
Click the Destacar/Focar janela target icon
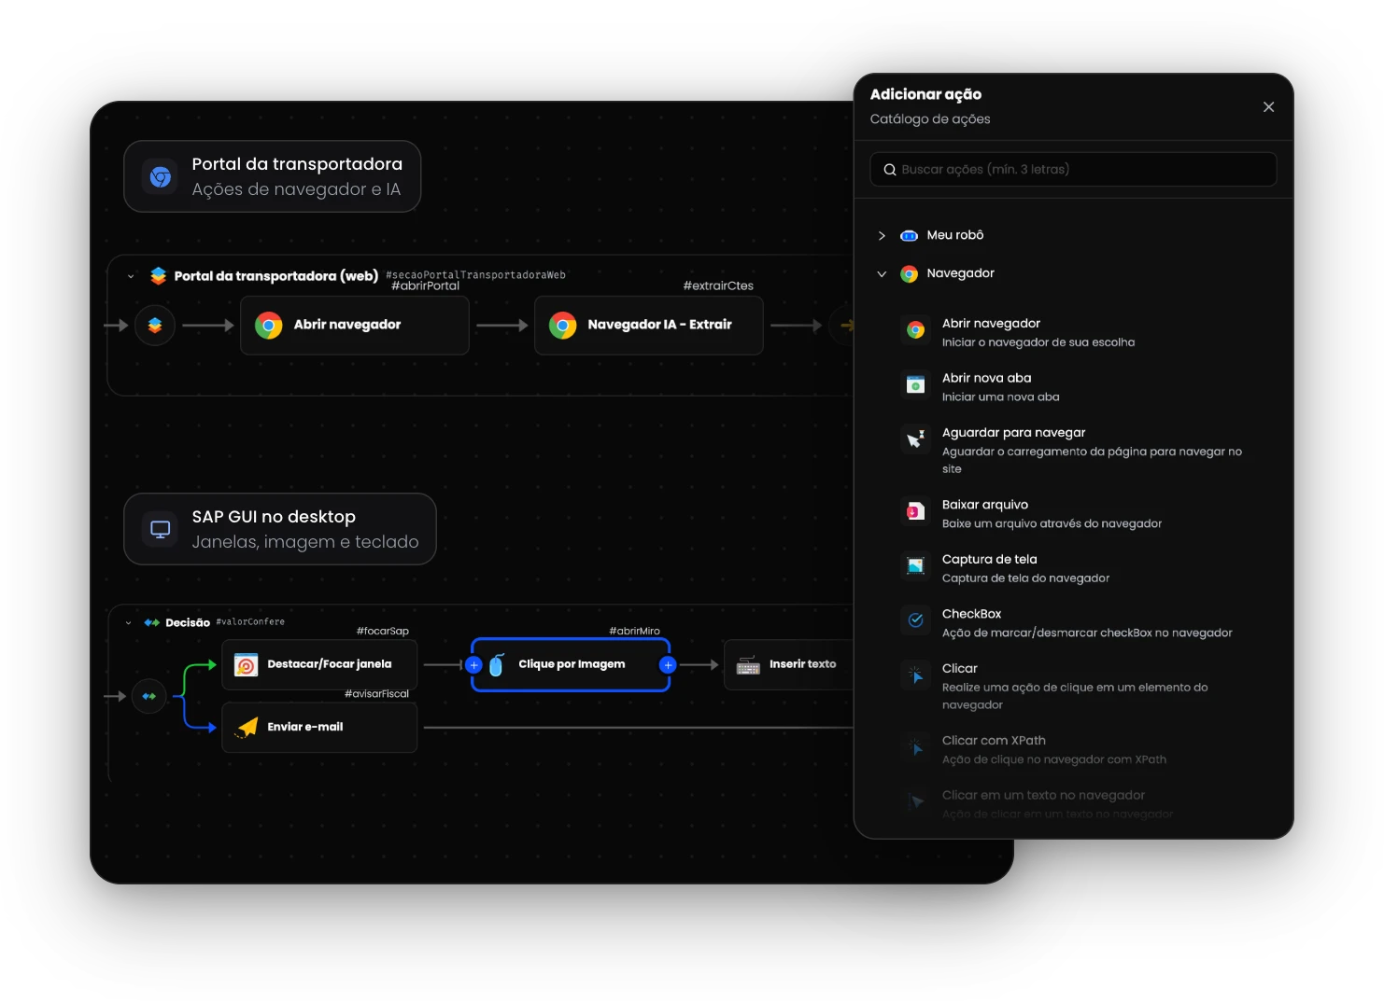point(247,665)
